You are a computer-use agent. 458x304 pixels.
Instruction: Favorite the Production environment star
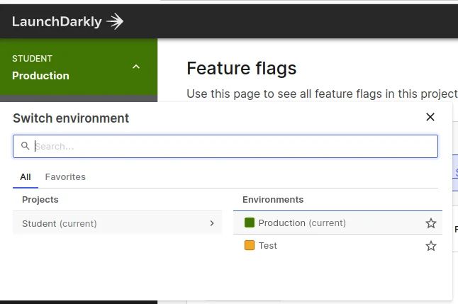coord(431,223)
